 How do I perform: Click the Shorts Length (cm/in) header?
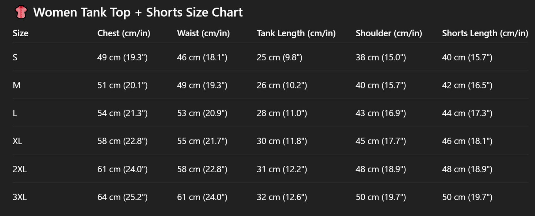485,33
